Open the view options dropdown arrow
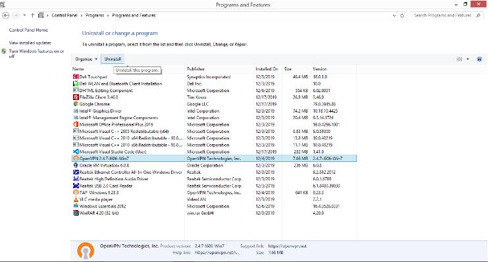Viewport: 489px width, 262px height. [x=467, y=59]
